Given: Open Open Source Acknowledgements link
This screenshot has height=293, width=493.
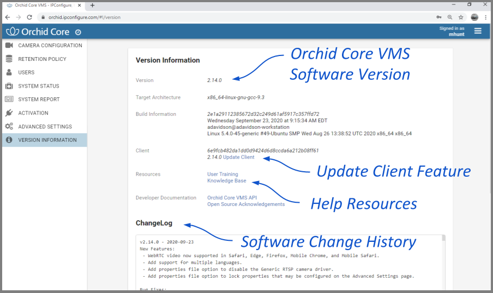Looking at the screenshot, I should (246, 204).
